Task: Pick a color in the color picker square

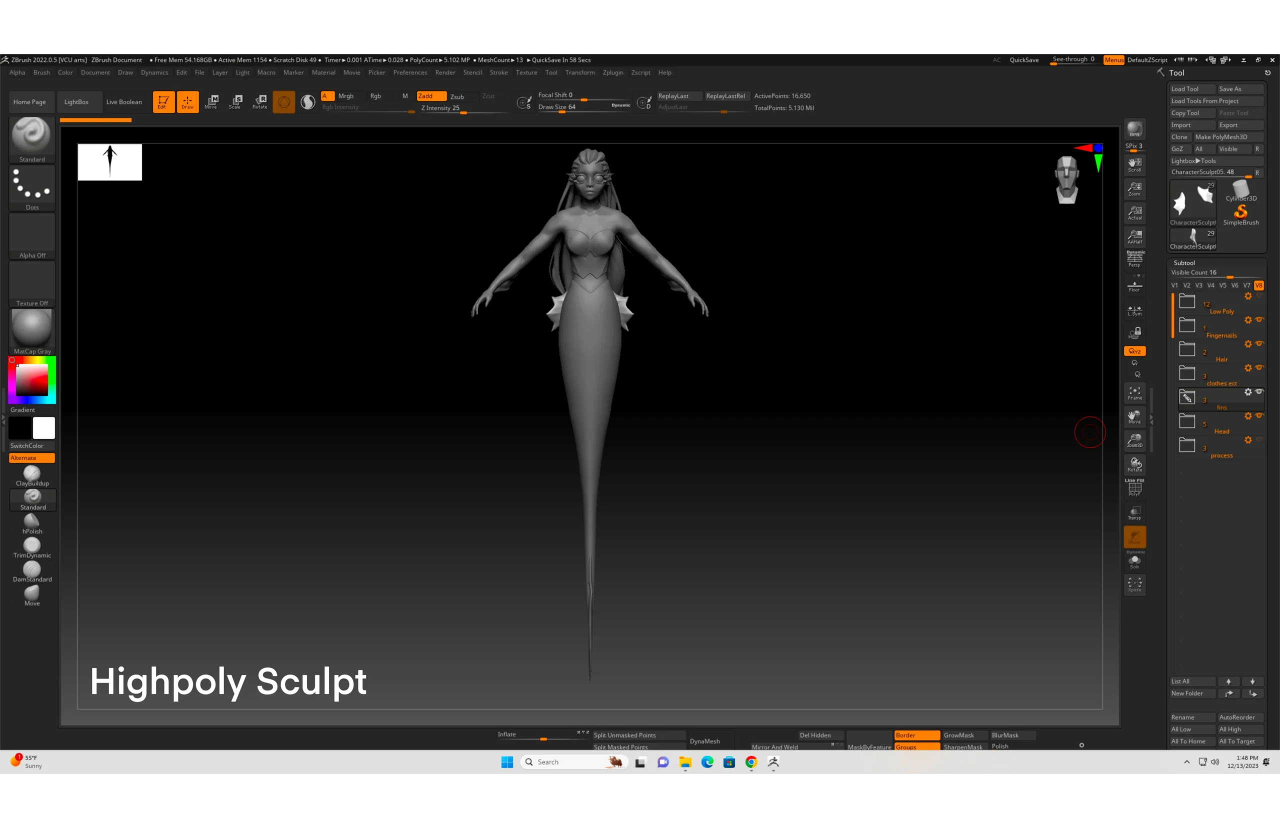Action: pyautogui.click(x=31, y=380)
